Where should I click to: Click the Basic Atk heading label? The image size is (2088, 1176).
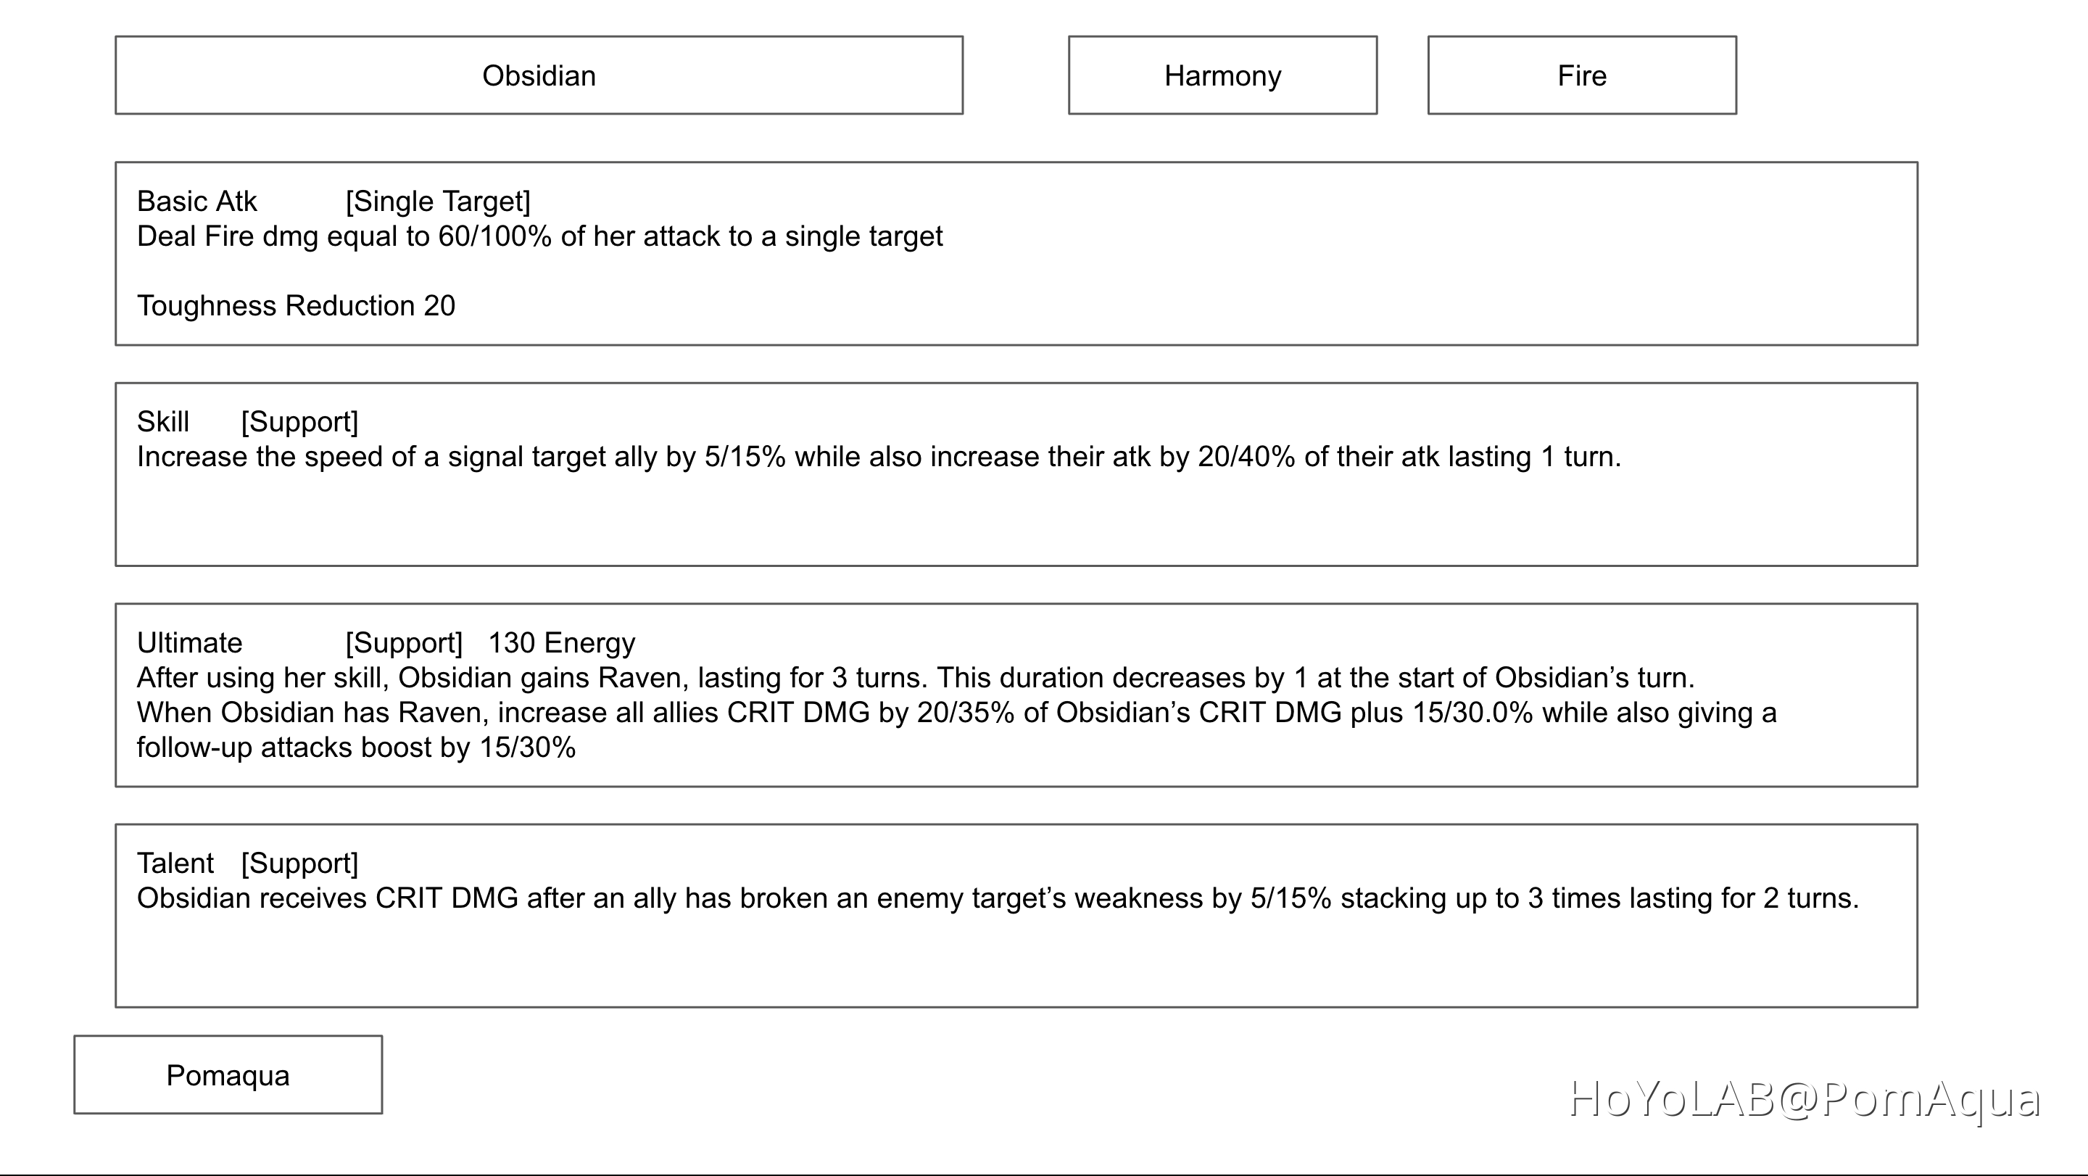tap(197, 201)
